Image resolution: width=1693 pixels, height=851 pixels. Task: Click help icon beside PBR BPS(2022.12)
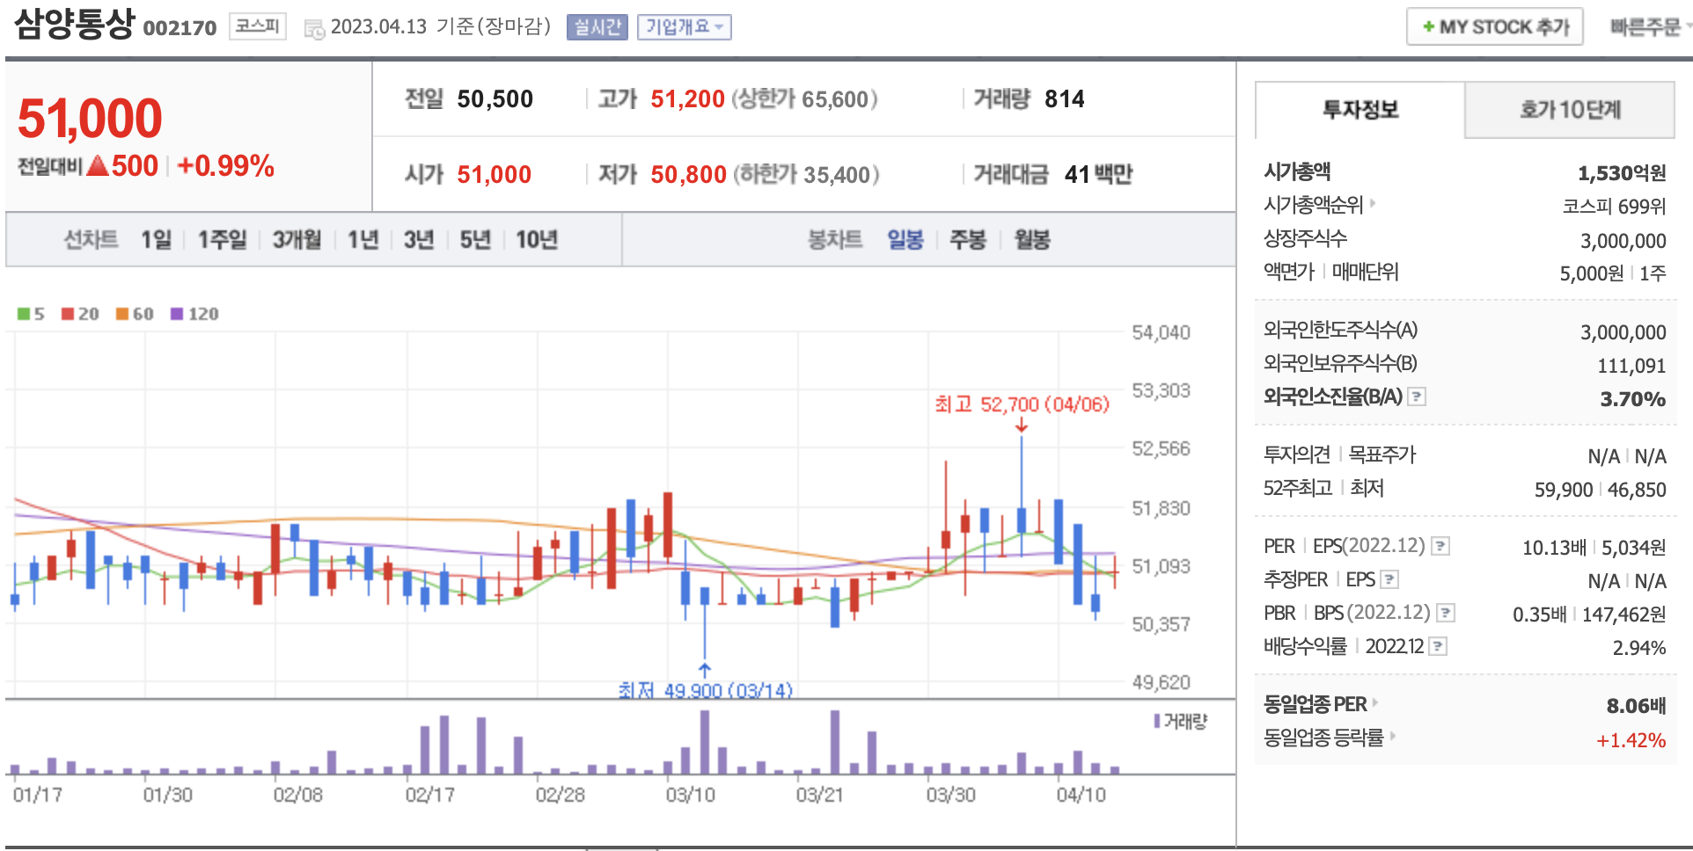1446,614
